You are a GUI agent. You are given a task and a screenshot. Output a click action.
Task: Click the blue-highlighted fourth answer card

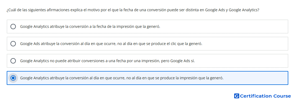[147, 78]
